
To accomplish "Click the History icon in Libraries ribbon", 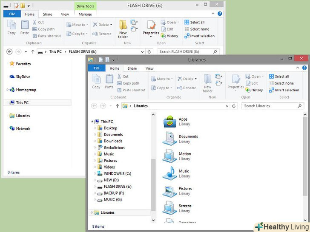I will pos(254,90).
